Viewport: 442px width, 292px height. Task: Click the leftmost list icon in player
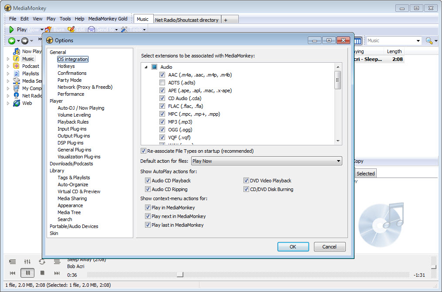(x=12, y=262)
